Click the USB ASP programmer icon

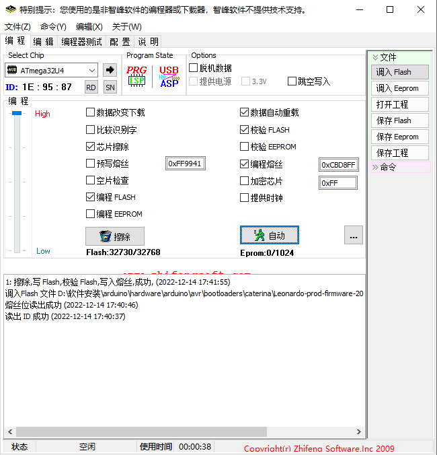[169, 77]
